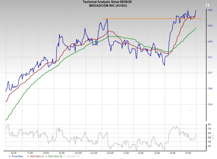Select the 'Price Daily' legend entry
The height and width of the screenshot is (159, 217).
16,156
